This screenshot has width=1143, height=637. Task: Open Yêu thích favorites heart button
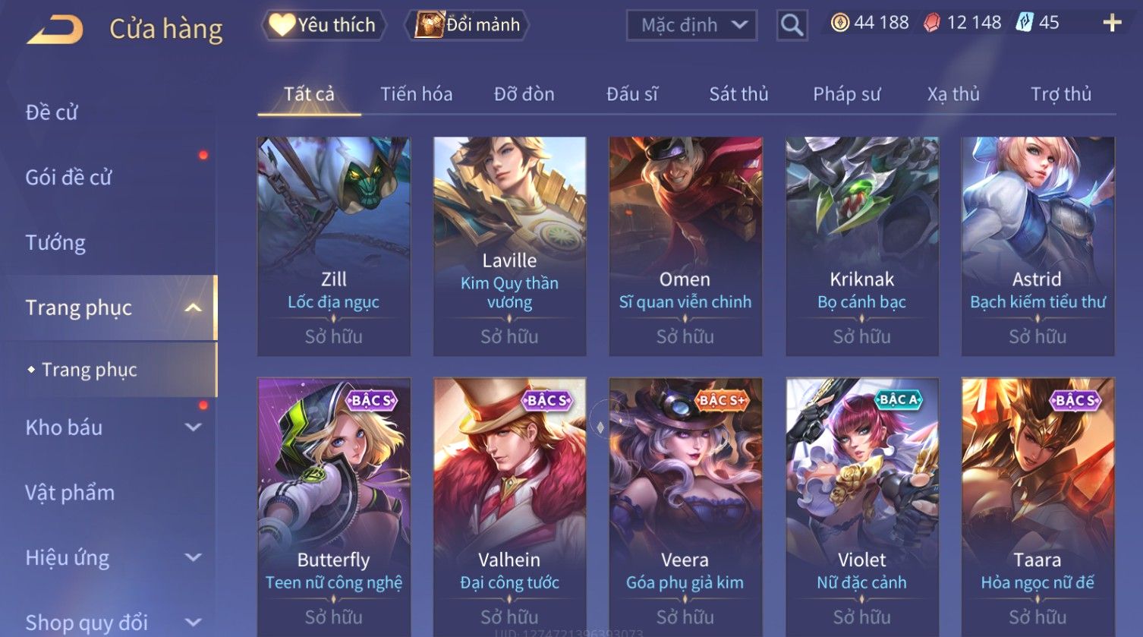(x=323, y=25)
